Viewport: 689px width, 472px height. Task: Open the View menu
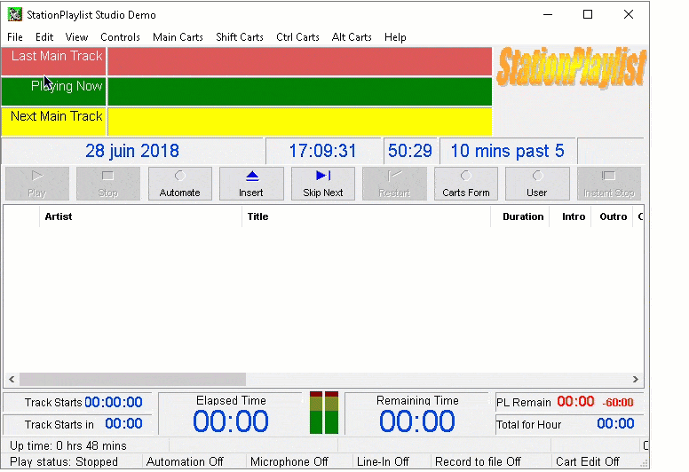tap(76, 37)
